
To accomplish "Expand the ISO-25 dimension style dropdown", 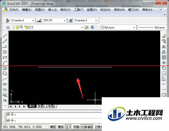I will pyautogui.click(x=65, y=21).
